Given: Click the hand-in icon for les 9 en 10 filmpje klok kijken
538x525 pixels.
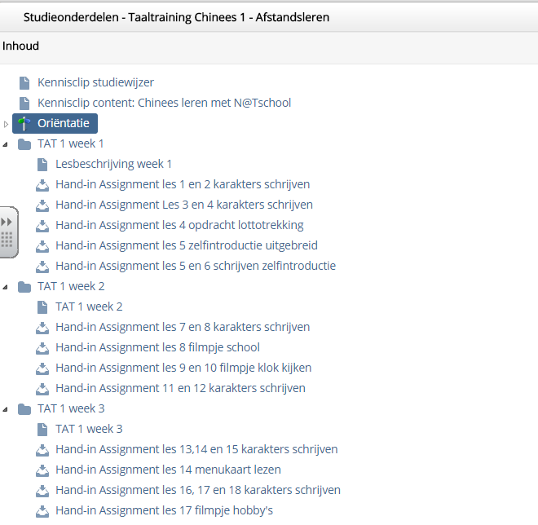Looking at the screenshot, I should tap(42, 368).
